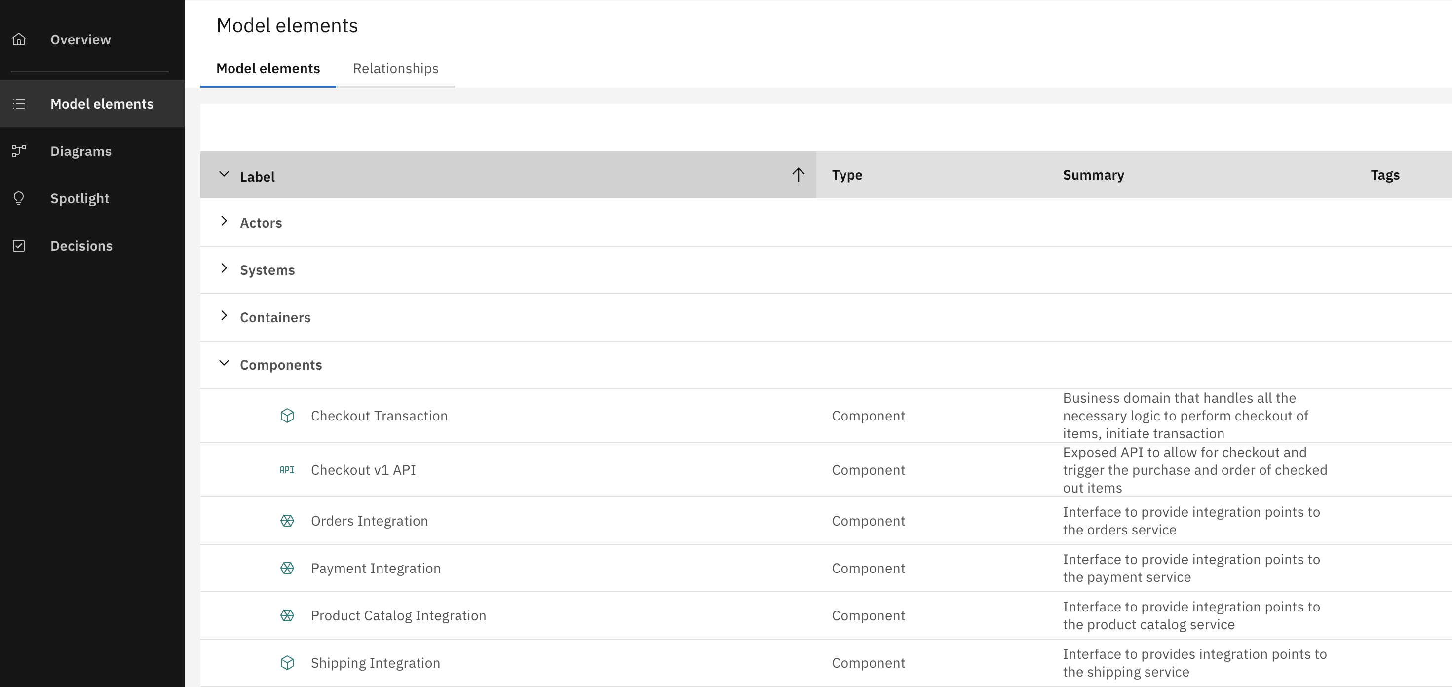The image size is (1452, 687).
Task: Click the cube icon beside Checkout Transaction
Action: coord(287,416)
